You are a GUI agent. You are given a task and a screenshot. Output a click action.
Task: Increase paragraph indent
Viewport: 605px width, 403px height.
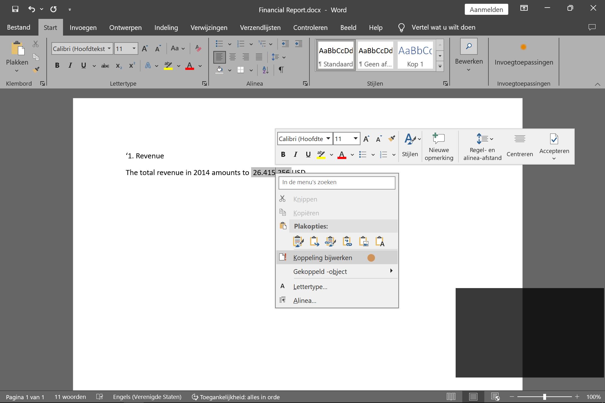(298, 44)
